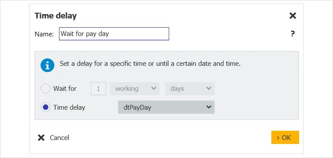Confirm with the yellow OK button
Image resolution: width=333 pixels, height=158 pixels.
(x=285, y=137)
